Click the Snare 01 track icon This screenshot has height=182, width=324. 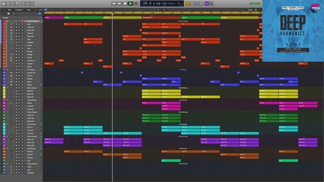click(11, 27)
